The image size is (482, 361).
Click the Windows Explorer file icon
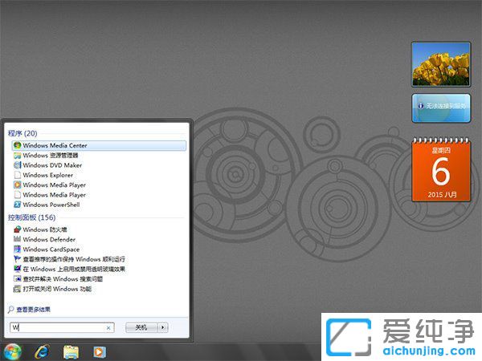tap(17, 175)
